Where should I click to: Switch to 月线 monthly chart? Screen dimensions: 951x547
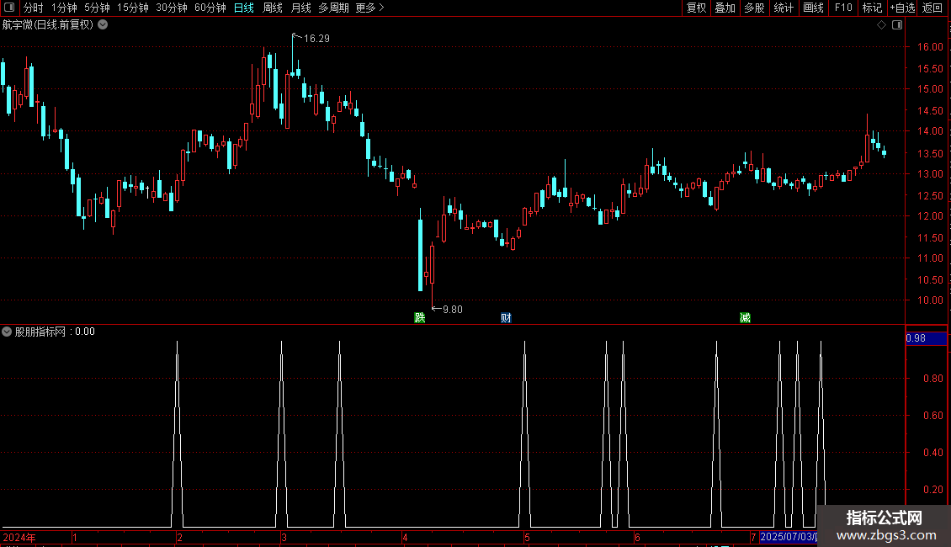(300, 8)
